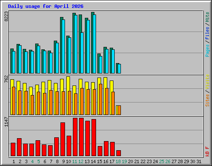Click the 'KB F' legend label
Image resolution: width=212 pixels, height=166 pixels.
(x=207, y=151)
